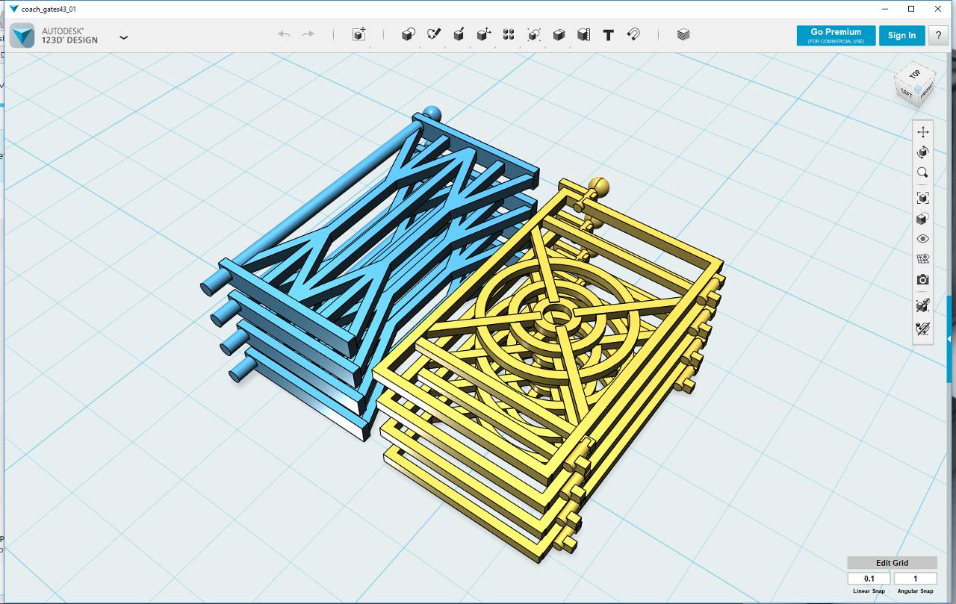Toggle sketch display icon in navigation bar

[923, 305]
